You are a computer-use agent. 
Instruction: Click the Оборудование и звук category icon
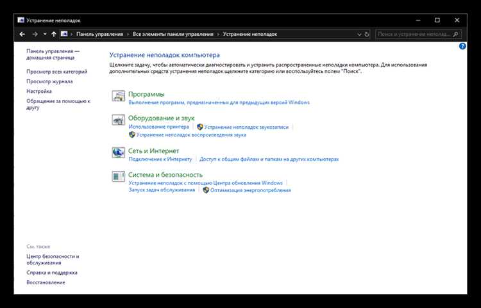[118, 120]
